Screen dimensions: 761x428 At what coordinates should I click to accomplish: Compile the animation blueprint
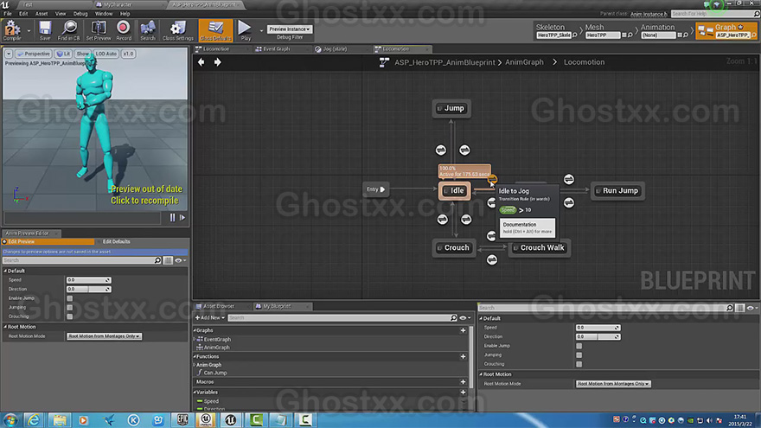(12, 30)
